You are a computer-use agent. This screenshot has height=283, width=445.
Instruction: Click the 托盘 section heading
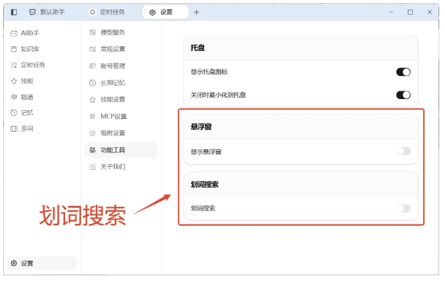coord(198,48)
